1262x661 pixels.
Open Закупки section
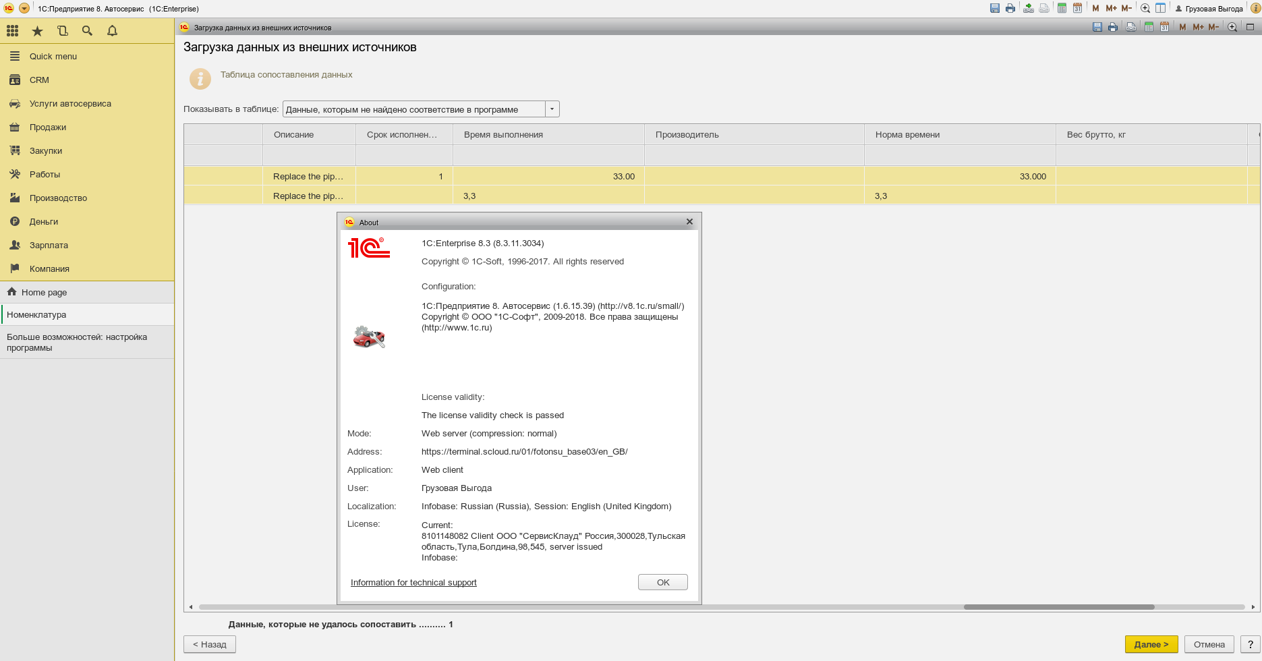[87, 150]
